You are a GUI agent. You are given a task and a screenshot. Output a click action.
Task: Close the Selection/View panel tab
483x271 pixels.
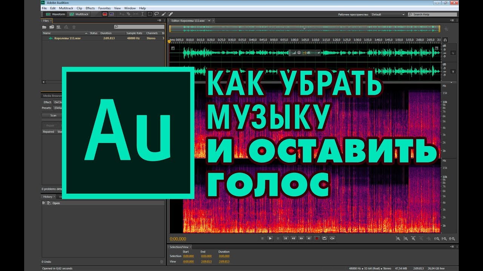(191, 247)
